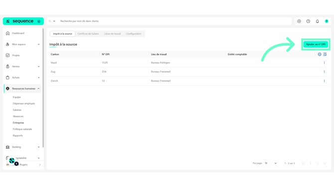Expand the Comptabilité menu chevron
The height and width of the screenshot is (187, 334).
38,158
